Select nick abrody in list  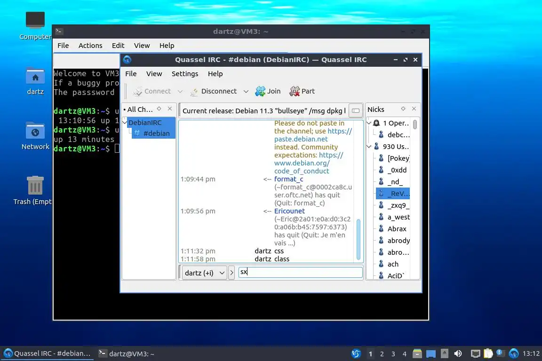[x=393, y=241]
